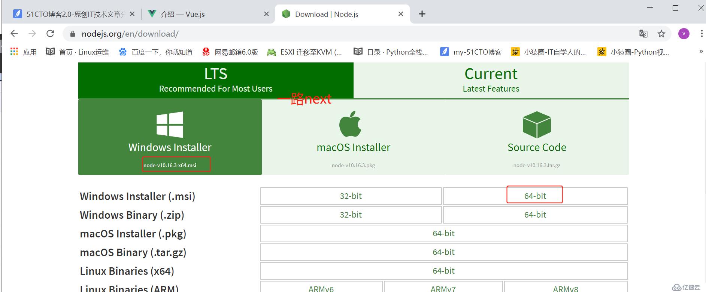Download node-v10.16.3.pkg file
Image resolution: width=706 pixels, height=292 pixels.
[353, 165]
